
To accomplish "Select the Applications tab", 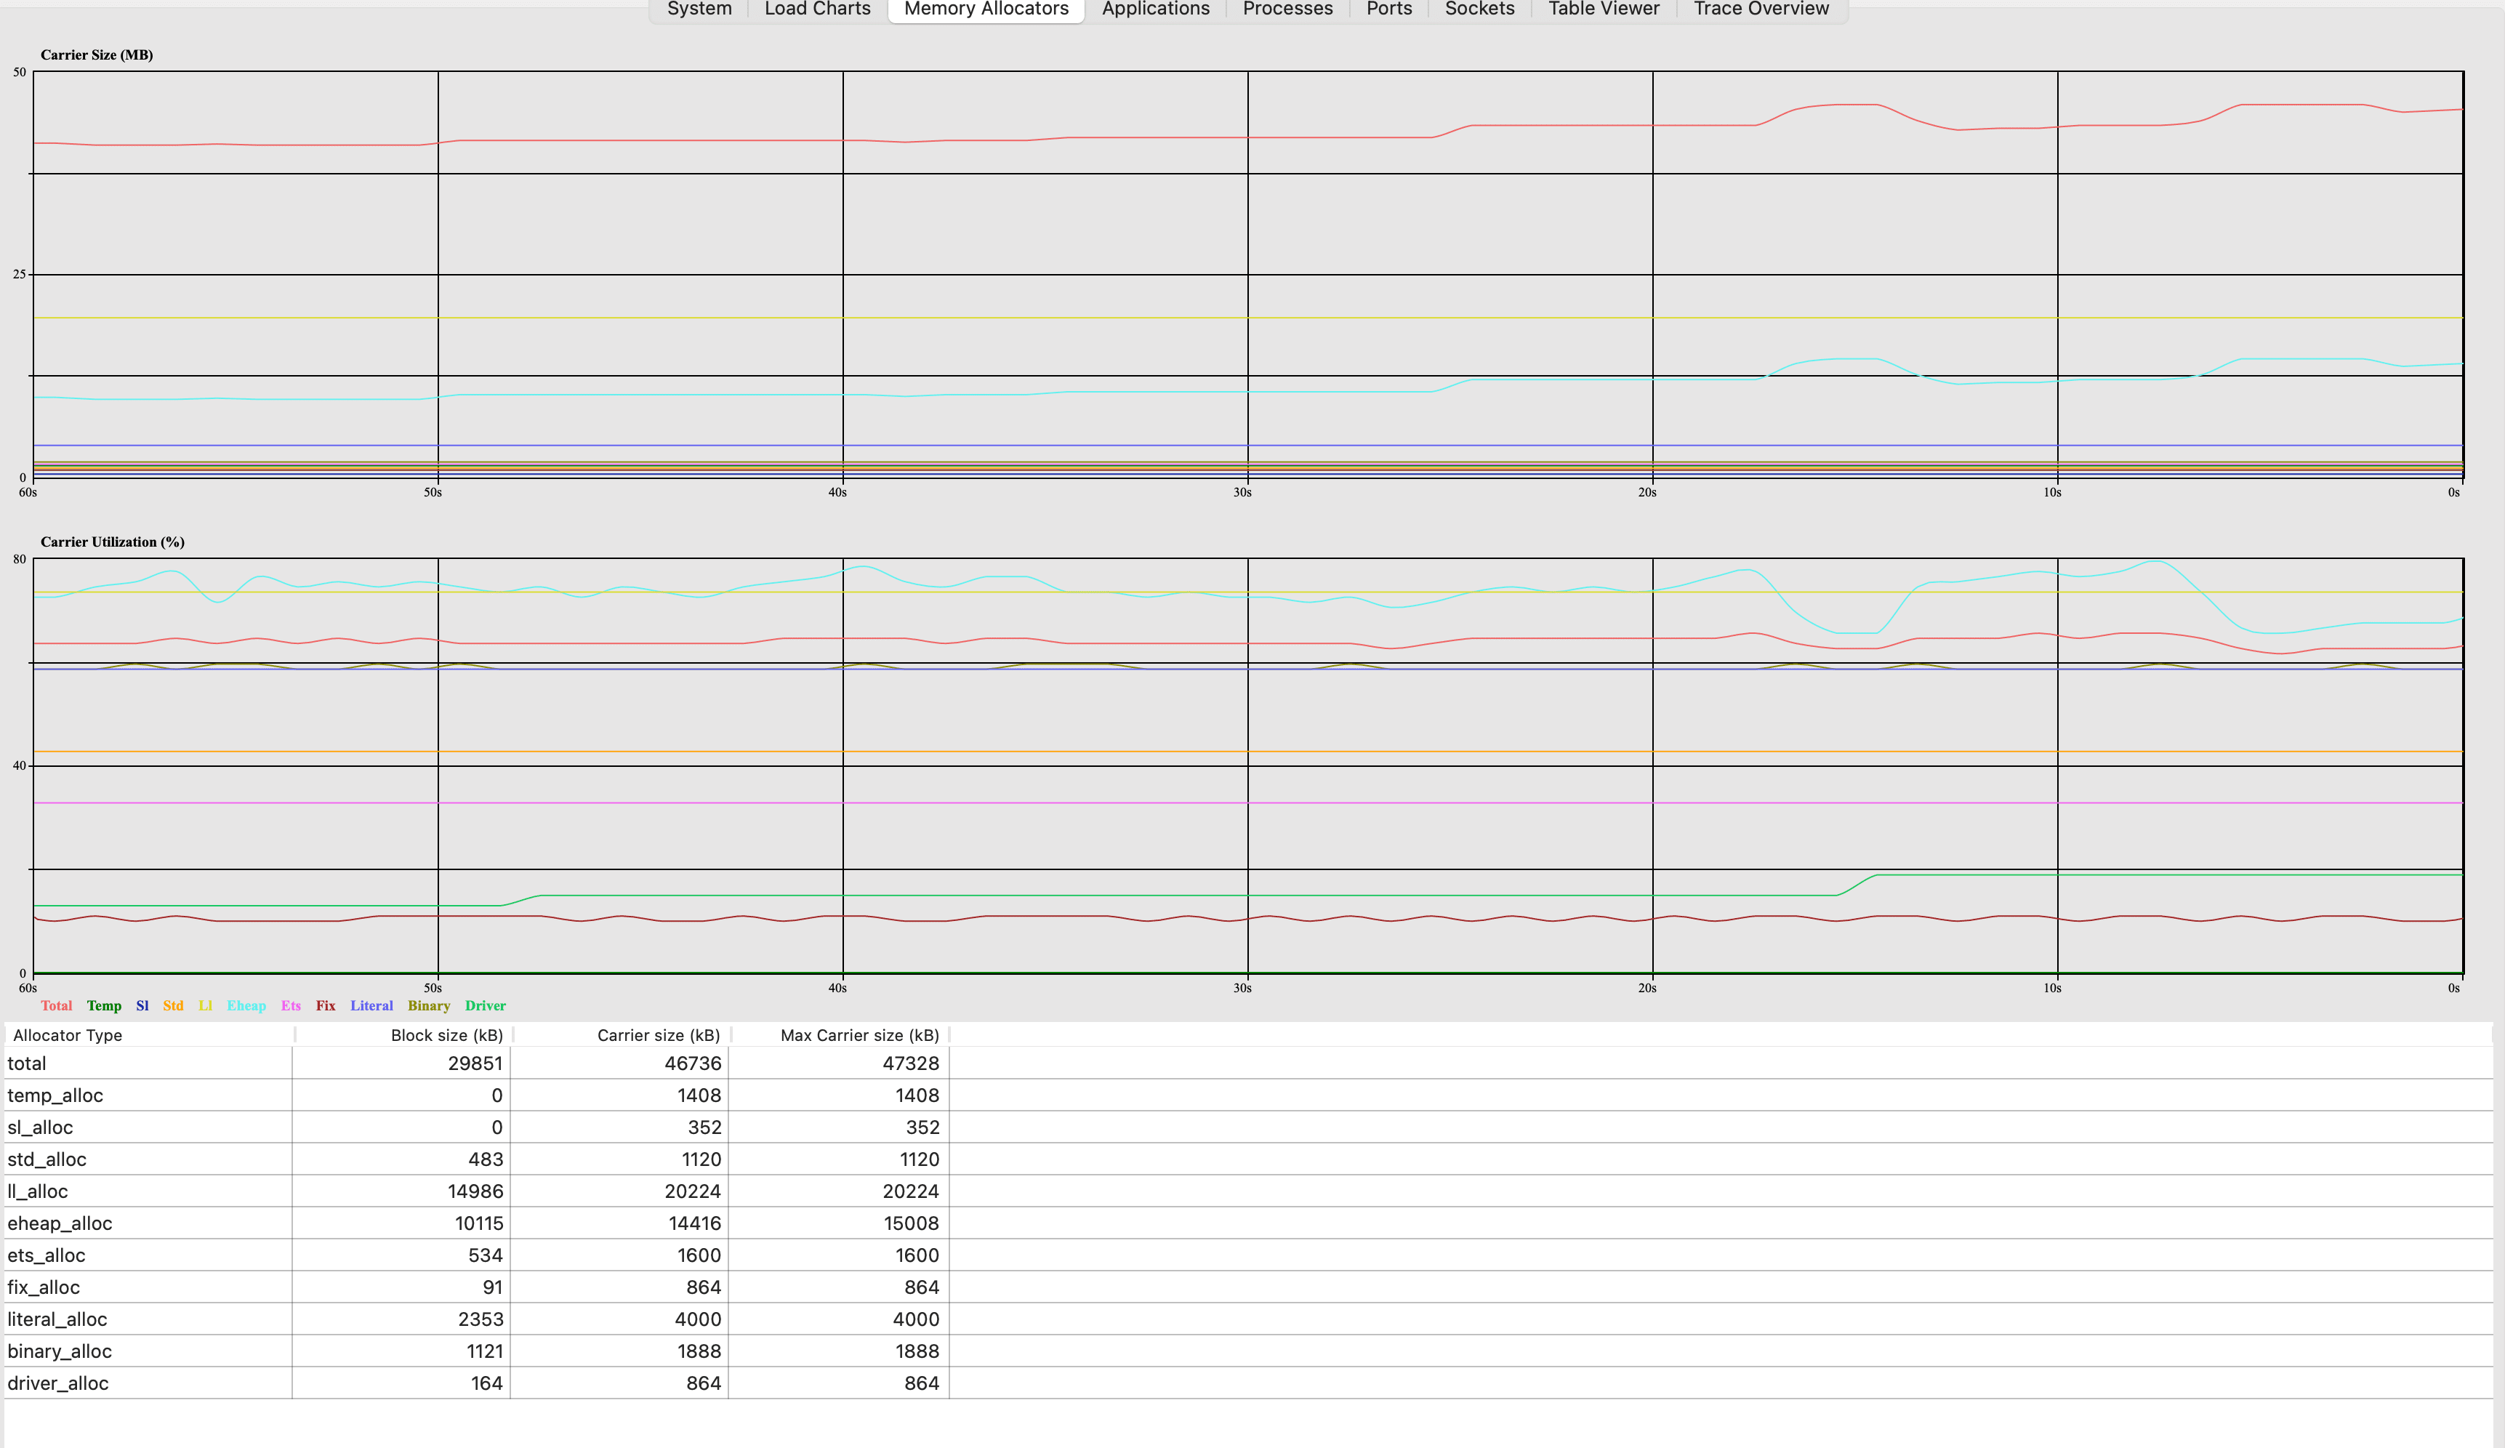I will point(1155,9).
